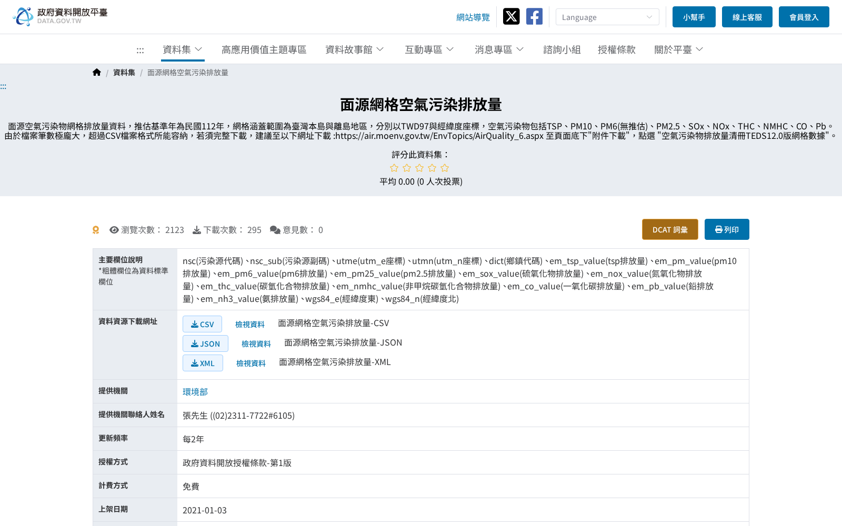Download the XML resource
Screen dimensions: 842x526
coord(203,363)
